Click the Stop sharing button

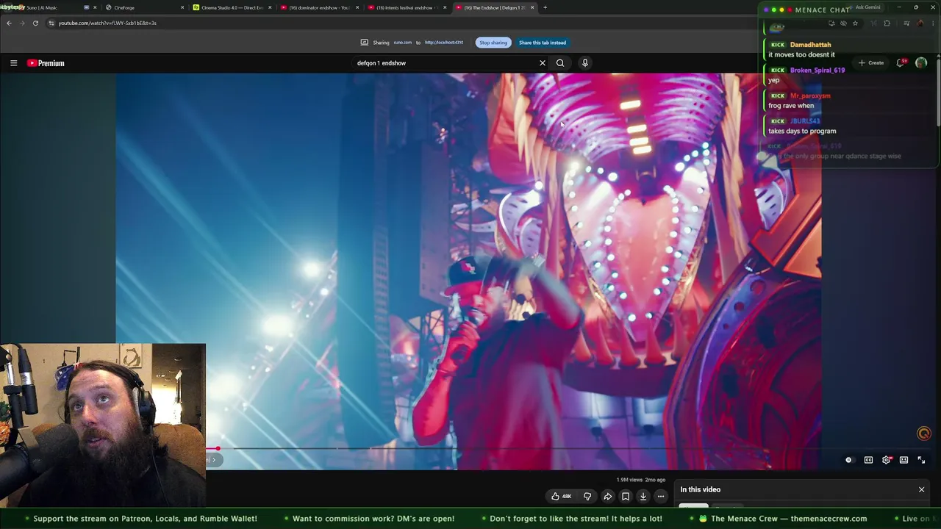(493, 43)
